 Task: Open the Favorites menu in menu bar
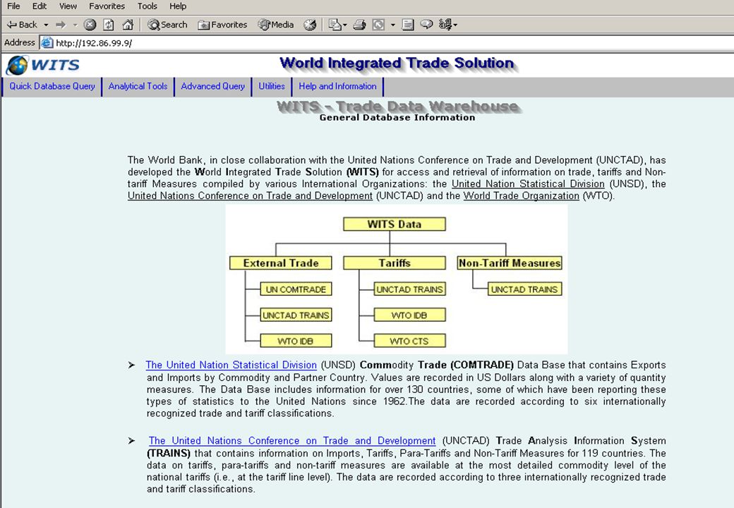pos(107,6)
